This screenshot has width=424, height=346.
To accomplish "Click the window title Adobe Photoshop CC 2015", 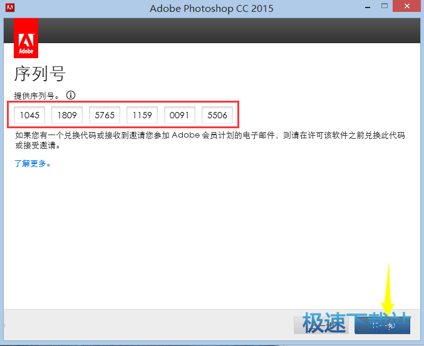I will coord(212,9).
